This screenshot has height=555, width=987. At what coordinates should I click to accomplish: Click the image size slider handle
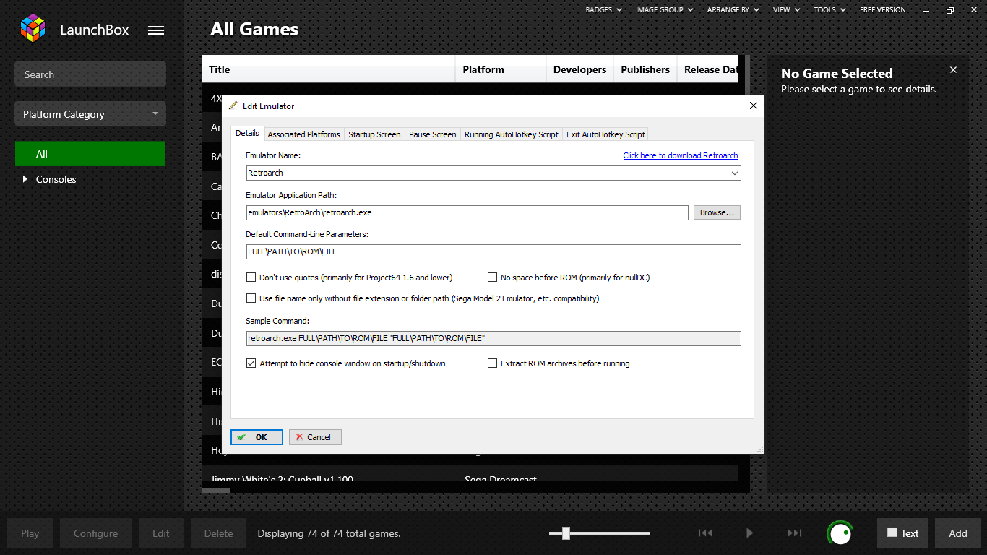(566, 533)
